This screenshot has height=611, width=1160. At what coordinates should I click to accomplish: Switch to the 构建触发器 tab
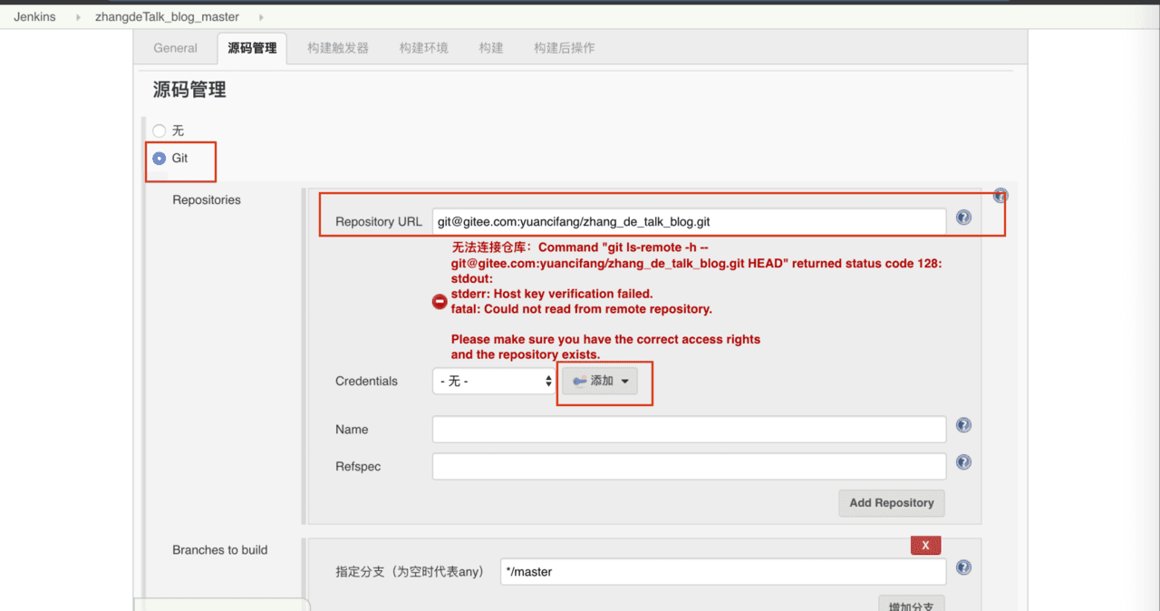pyautogui.click(x=338, y=48)
